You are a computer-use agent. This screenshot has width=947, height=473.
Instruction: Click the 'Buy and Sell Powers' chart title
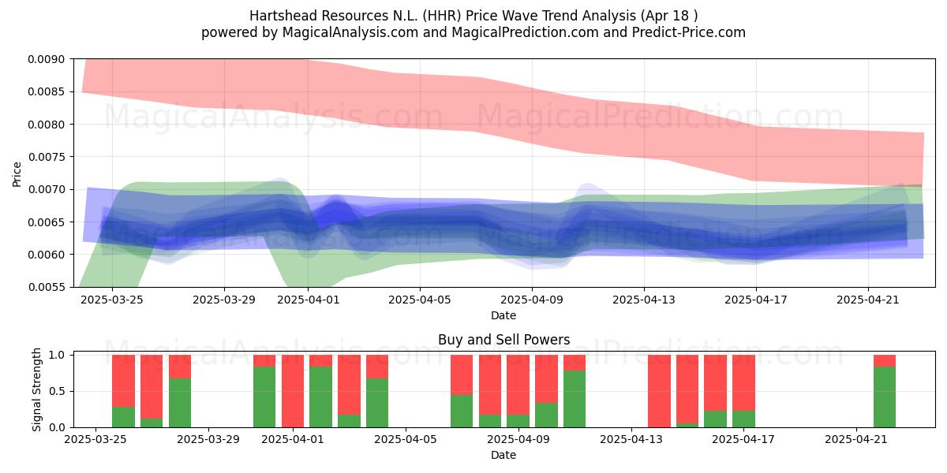pyautogui.click(x=503, y=341)
